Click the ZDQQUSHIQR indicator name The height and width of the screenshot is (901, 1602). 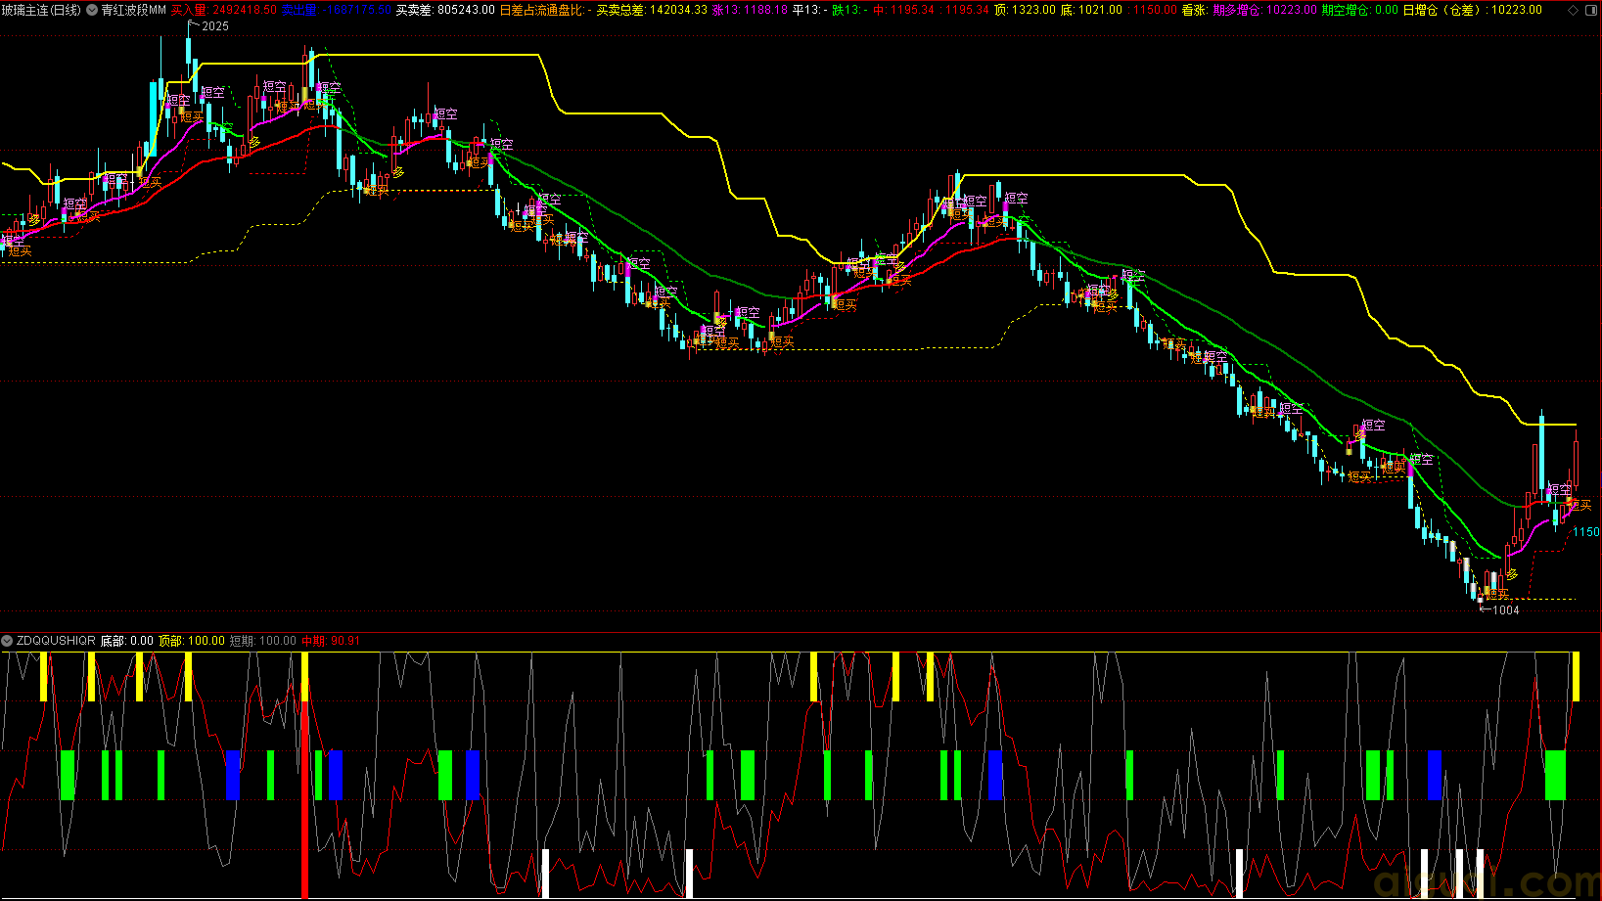(56, 641)
